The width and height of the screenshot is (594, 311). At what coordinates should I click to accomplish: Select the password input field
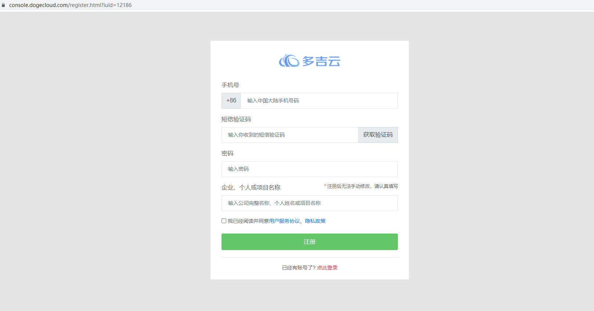[309, 169]
